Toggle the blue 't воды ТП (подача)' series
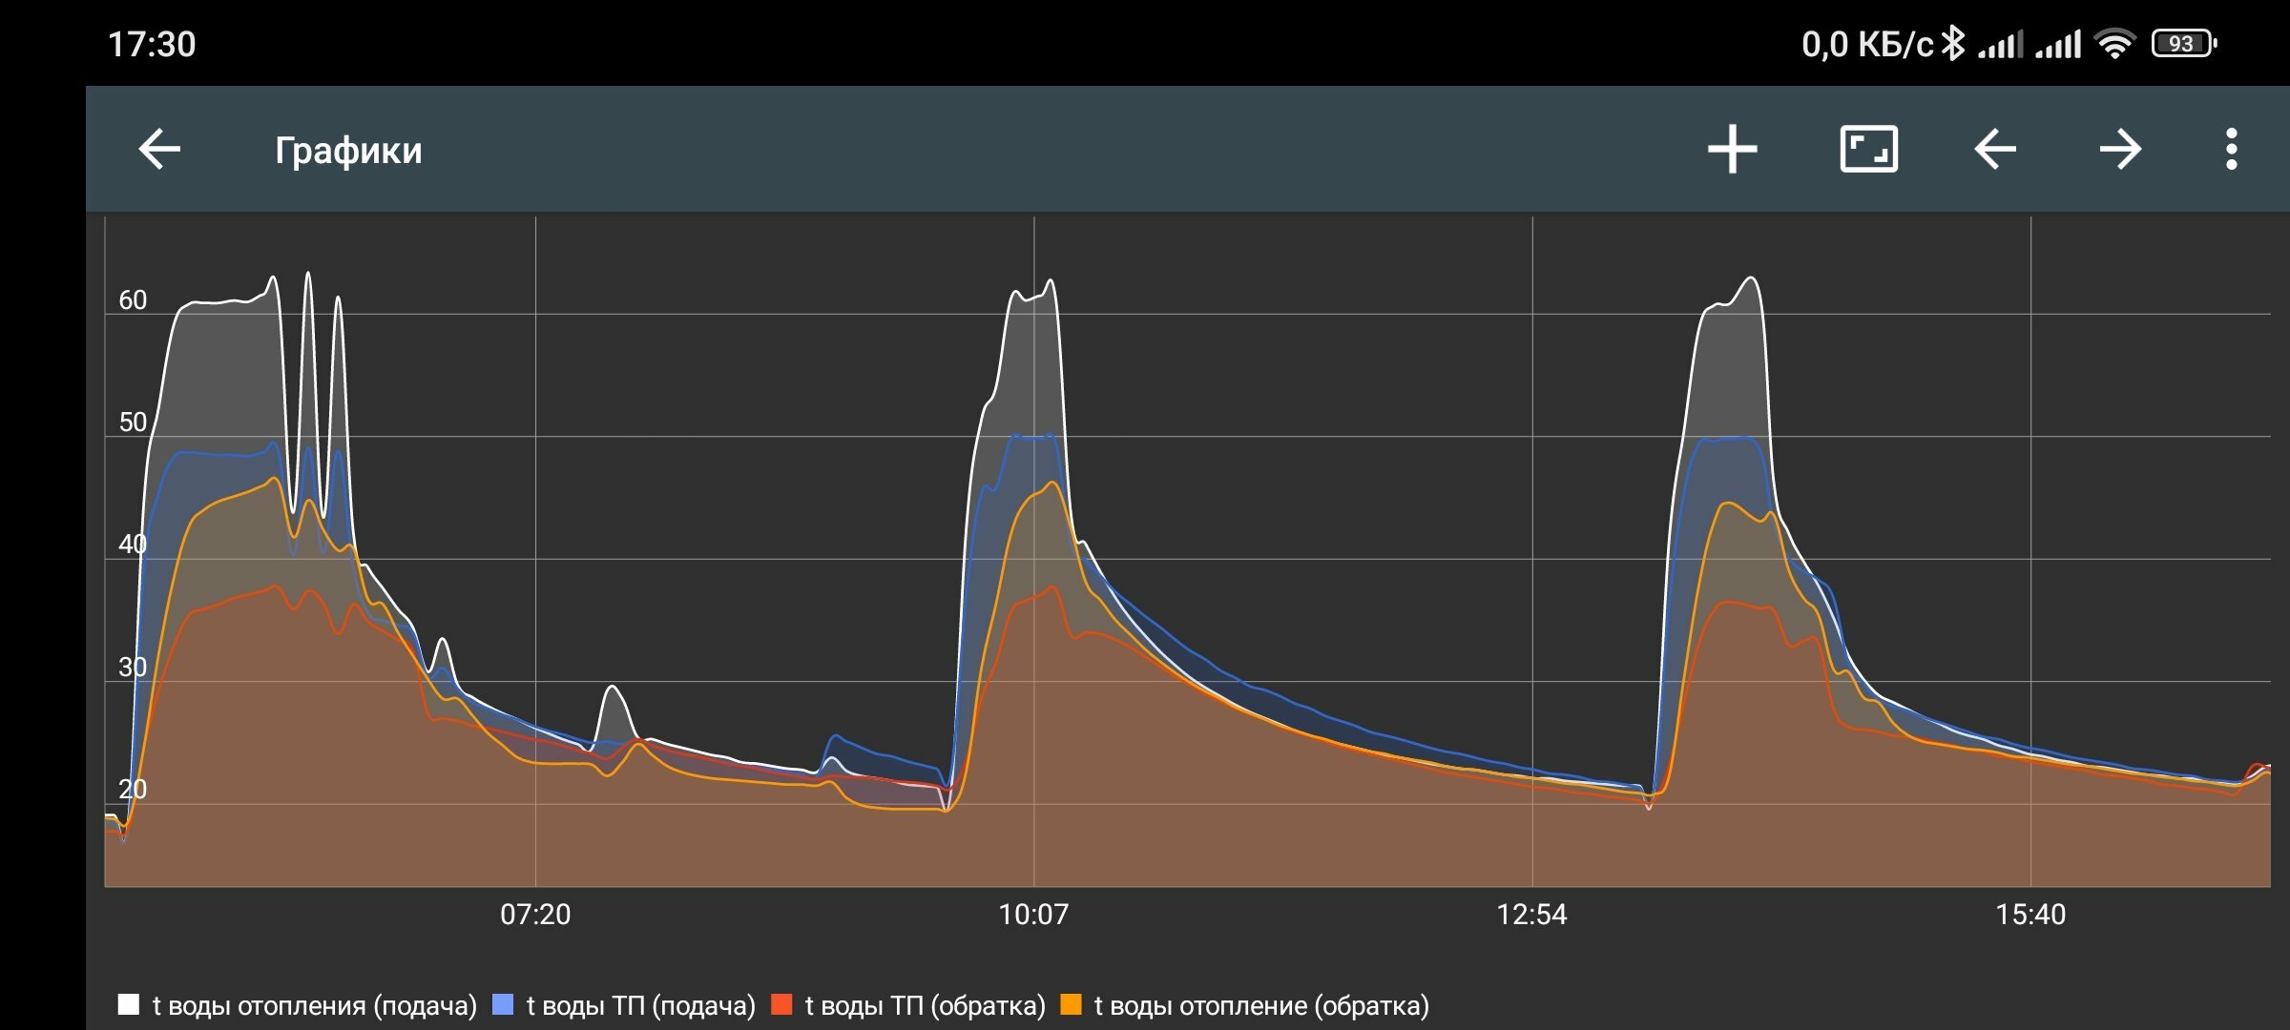 click(624, 1005)
